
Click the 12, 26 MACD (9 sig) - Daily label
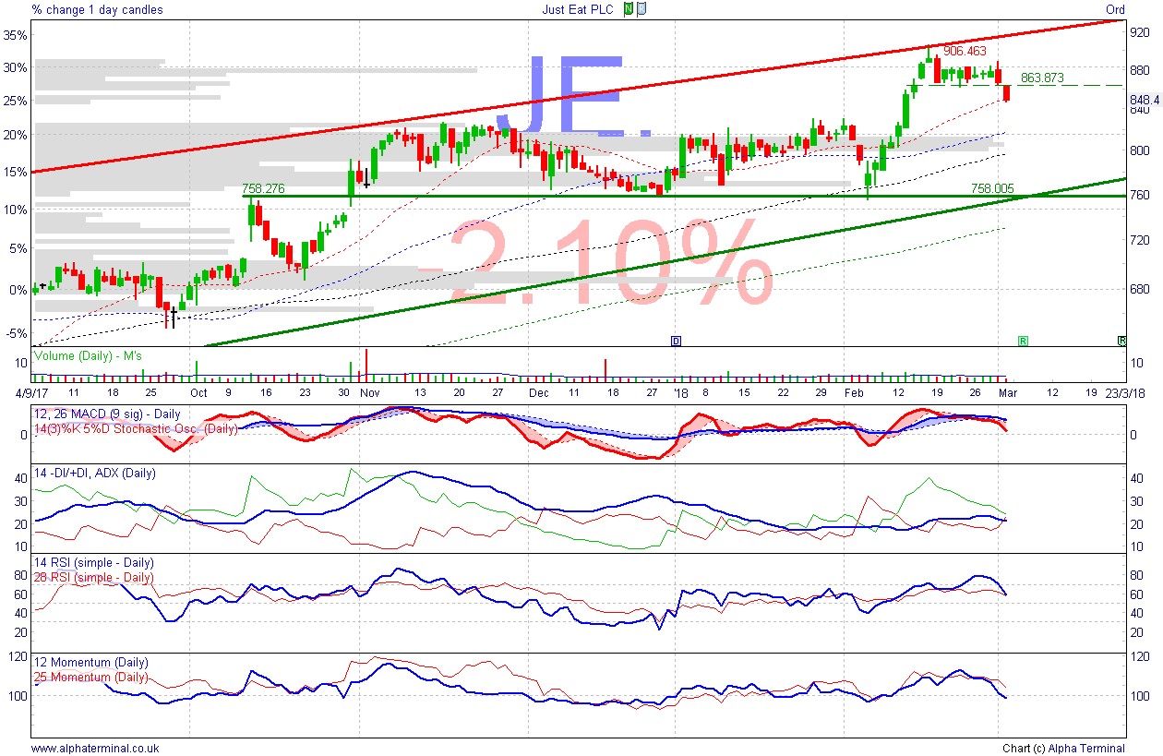[x=107, y=414]
